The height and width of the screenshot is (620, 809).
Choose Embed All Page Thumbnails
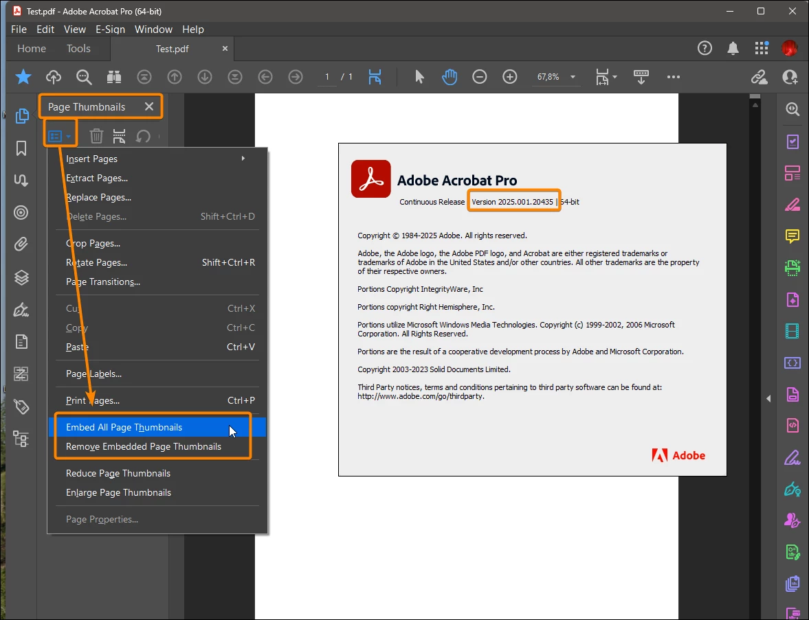157,427
